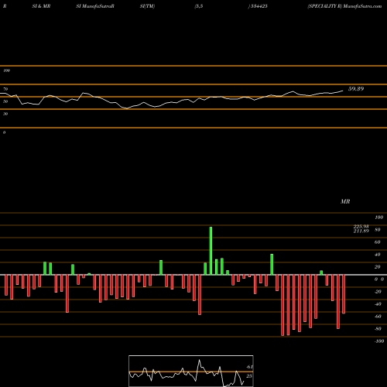Viewport: 387px width, 387px height.
Task: Click the 70 level label on the RSI chart
Action: coord(5,89)
